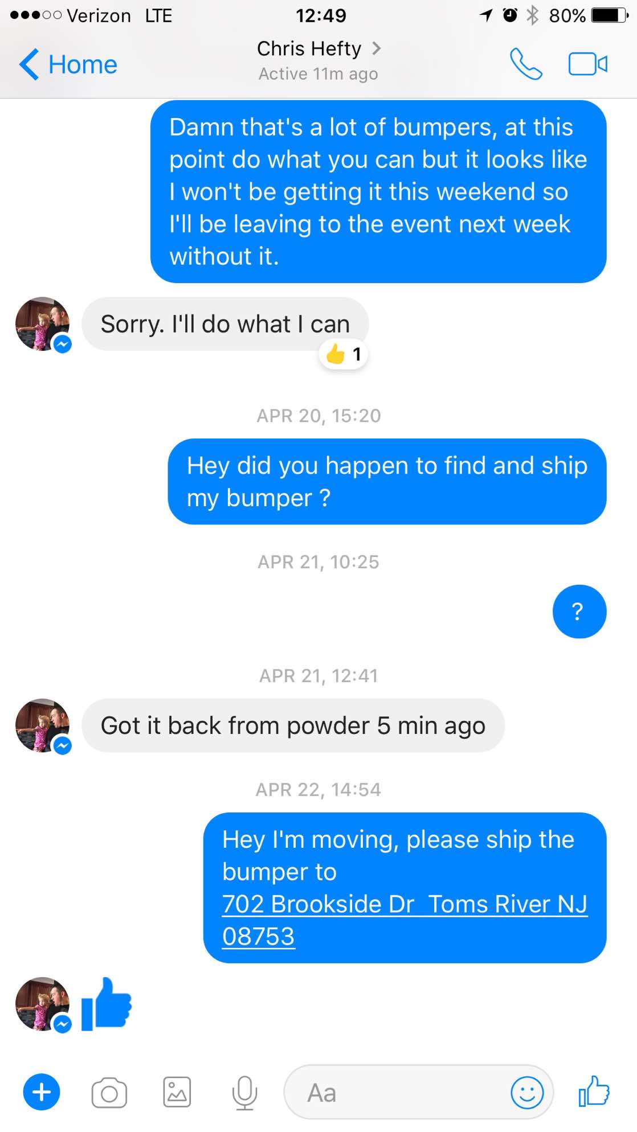Open the camera from the bottom toolbar
637x1132 pixels.
(x=109, y=1092)
